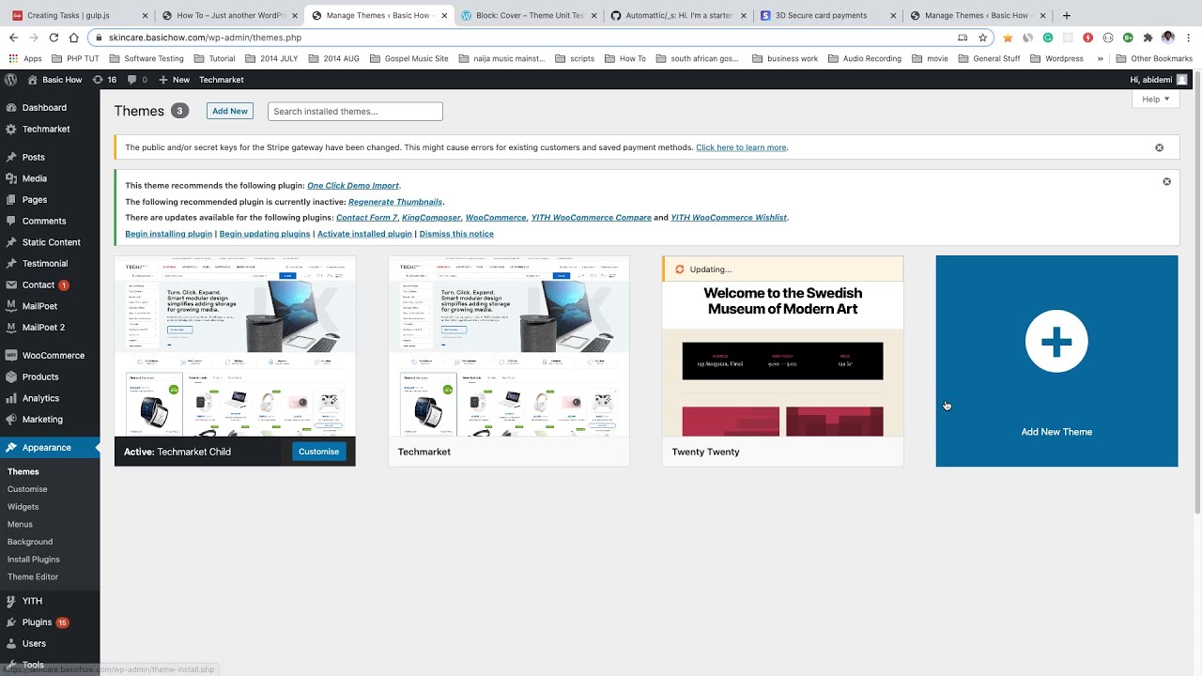The image size is (1202, 676).
Task: Click the WordPress logo in admin bar
Action: point(12,80)
